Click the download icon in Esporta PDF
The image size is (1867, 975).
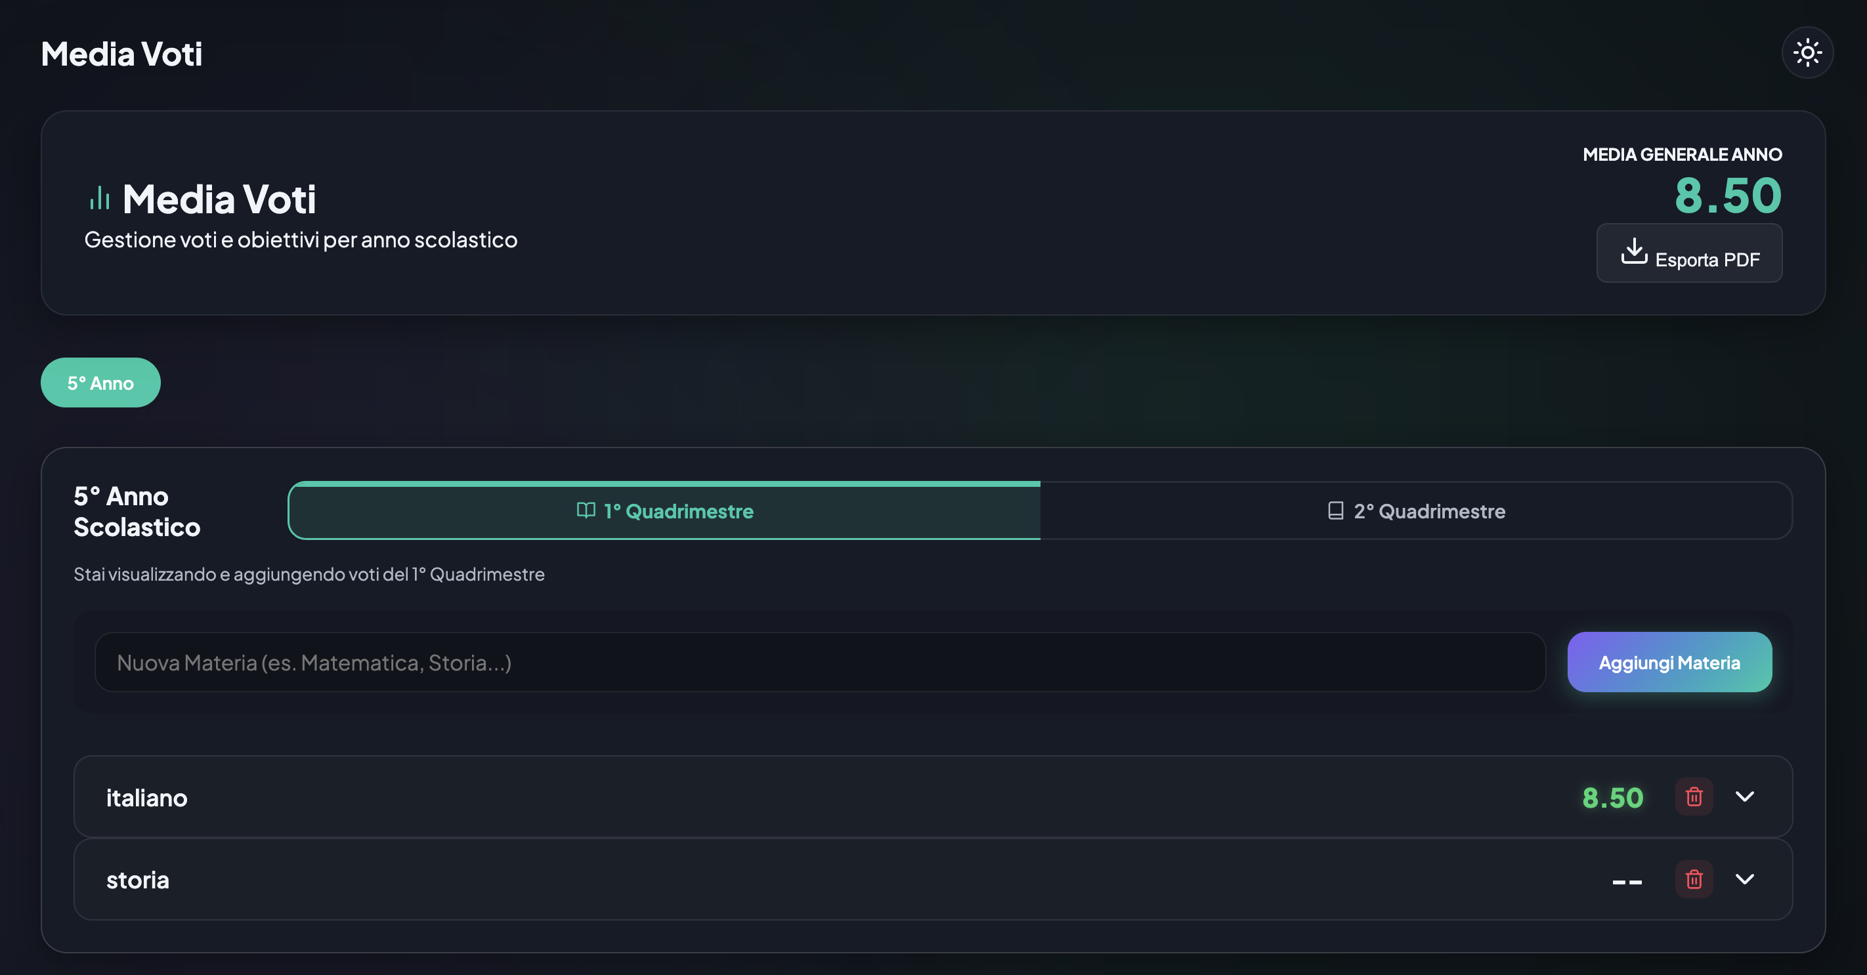[1633, 251]
